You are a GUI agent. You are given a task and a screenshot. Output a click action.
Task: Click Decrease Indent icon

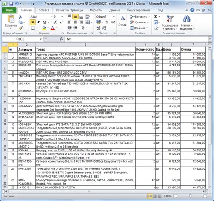(x=69, y=28)
